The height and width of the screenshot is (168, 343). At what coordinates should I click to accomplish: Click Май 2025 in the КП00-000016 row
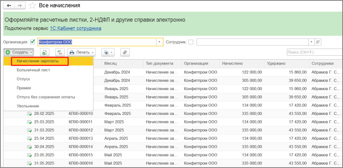click(x=113, y=163)
